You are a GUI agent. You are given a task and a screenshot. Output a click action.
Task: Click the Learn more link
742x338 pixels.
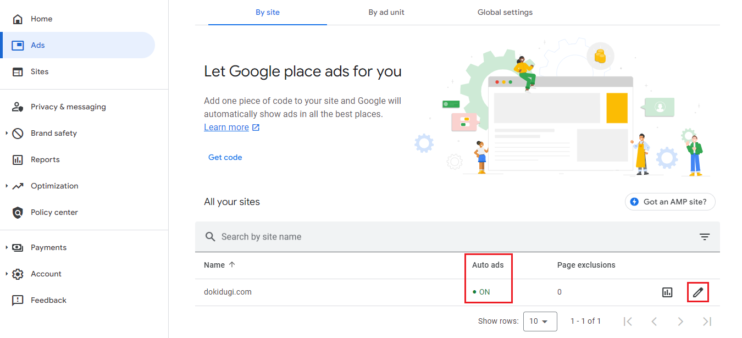click(226, 128)
